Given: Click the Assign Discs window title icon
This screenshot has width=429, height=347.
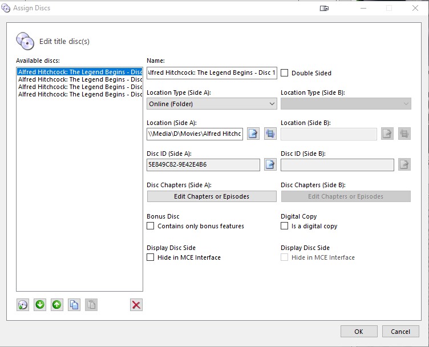Looking at the screenshot, I should pyautogui.click(x=6, y=8).
